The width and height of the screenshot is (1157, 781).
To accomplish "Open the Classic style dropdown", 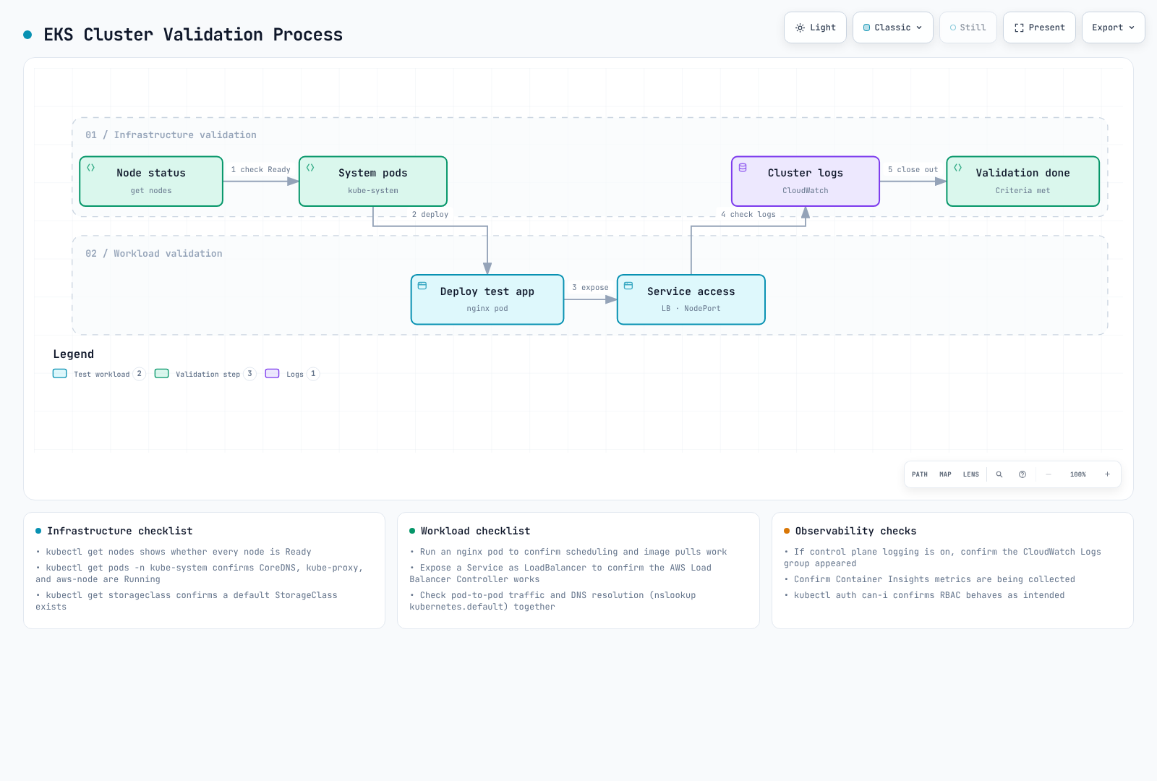I will pyautogui.click(x=893, y=27).
